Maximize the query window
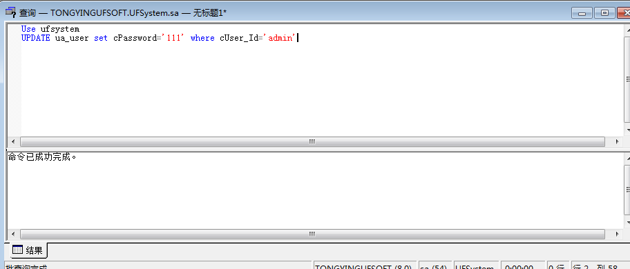Screen dimensions: 630x269 pyautogui.click(x=604, y=13)
